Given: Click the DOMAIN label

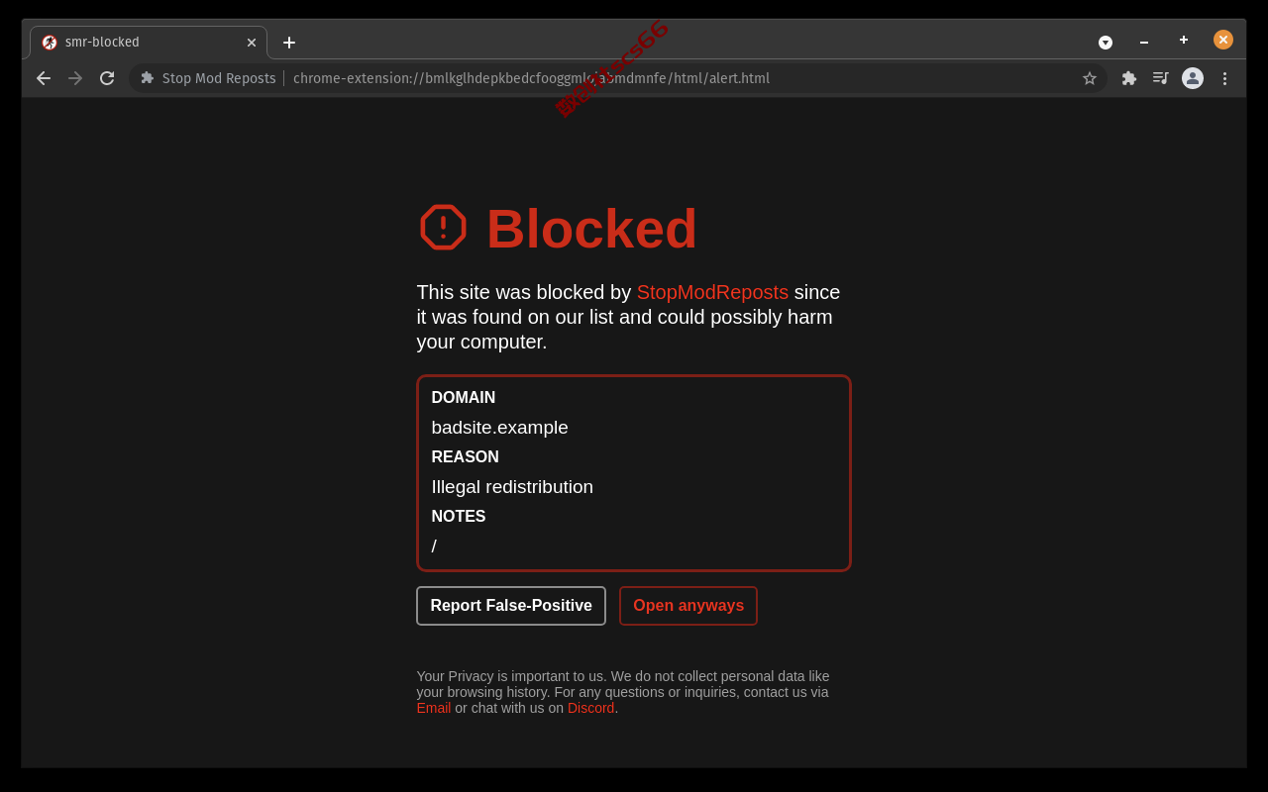Looking at the screenshot, I should tap(464, 398).
